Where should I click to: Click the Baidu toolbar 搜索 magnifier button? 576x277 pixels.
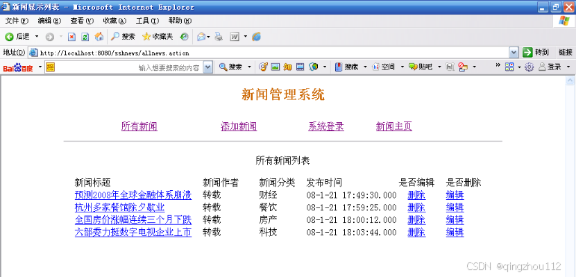coord(231,67)
